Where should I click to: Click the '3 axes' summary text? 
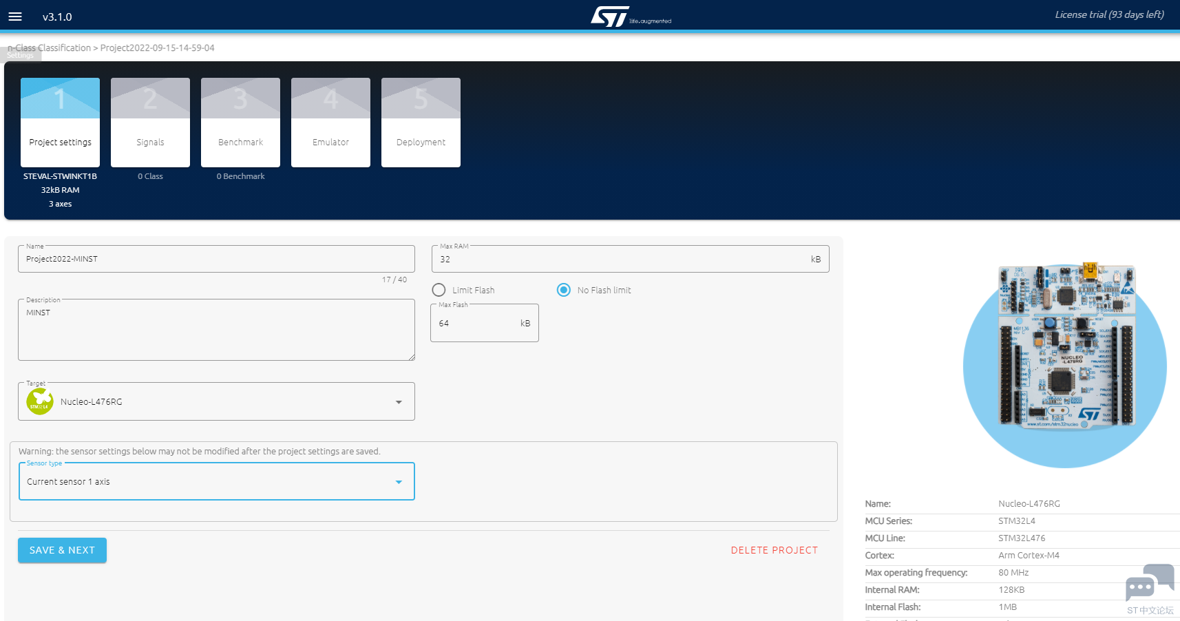(x=60, y=204)
